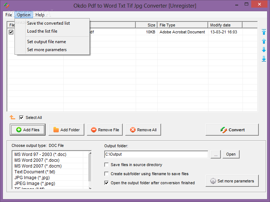Screen dimensions: 270x202
Task: Close the Option menu
Action: coord(24,15)
